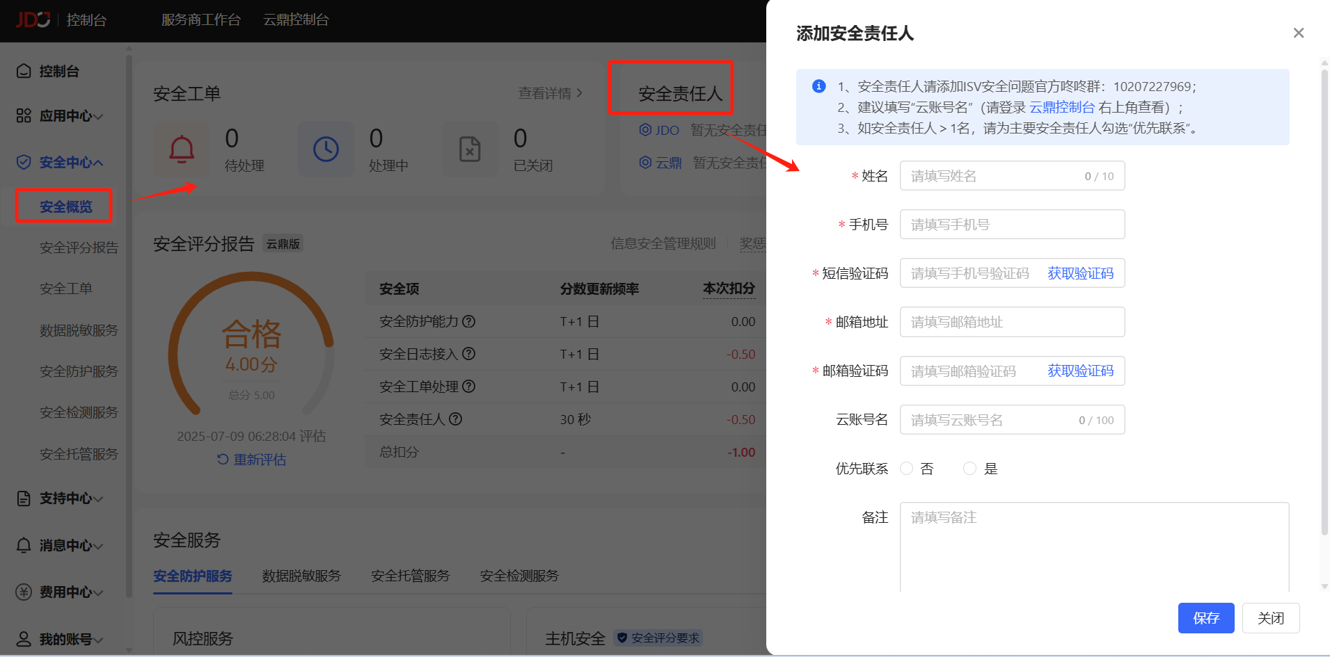Screen dimensions: 1330x657
Task: Open the 安全防护能力 help tooltip icon
Action: (470, 321)
